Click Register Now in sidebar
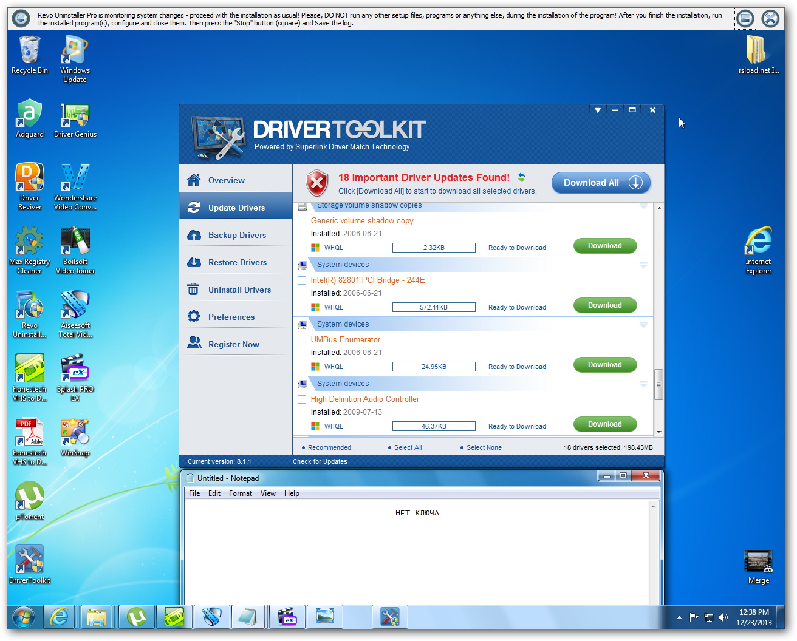Screen dimensions: 797x641 236,344
